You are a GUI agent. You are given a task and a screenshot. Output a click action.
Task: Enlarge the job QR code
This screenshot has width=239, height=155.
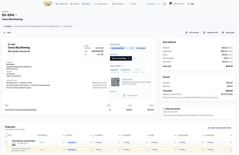(x=115, y=82)
